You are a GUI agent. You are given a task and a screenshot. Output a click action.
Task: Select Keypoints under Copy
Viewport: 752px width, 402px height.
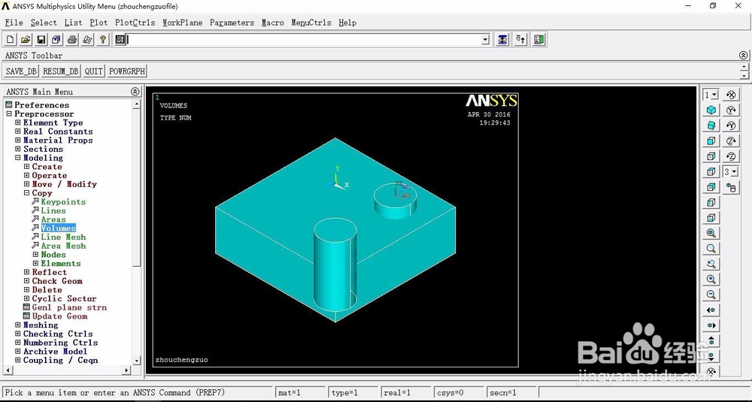click(63, 201)
